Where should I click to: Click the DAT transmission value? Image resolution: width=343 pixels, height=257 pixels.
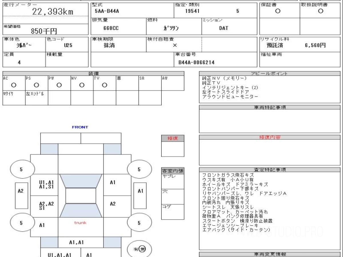(x=224, y=28)
